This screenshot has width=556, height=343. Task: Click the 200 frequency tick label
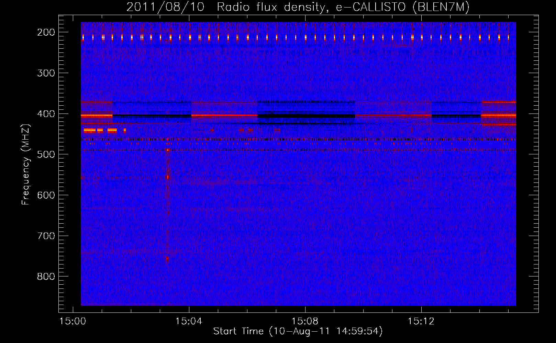point(46,32)
